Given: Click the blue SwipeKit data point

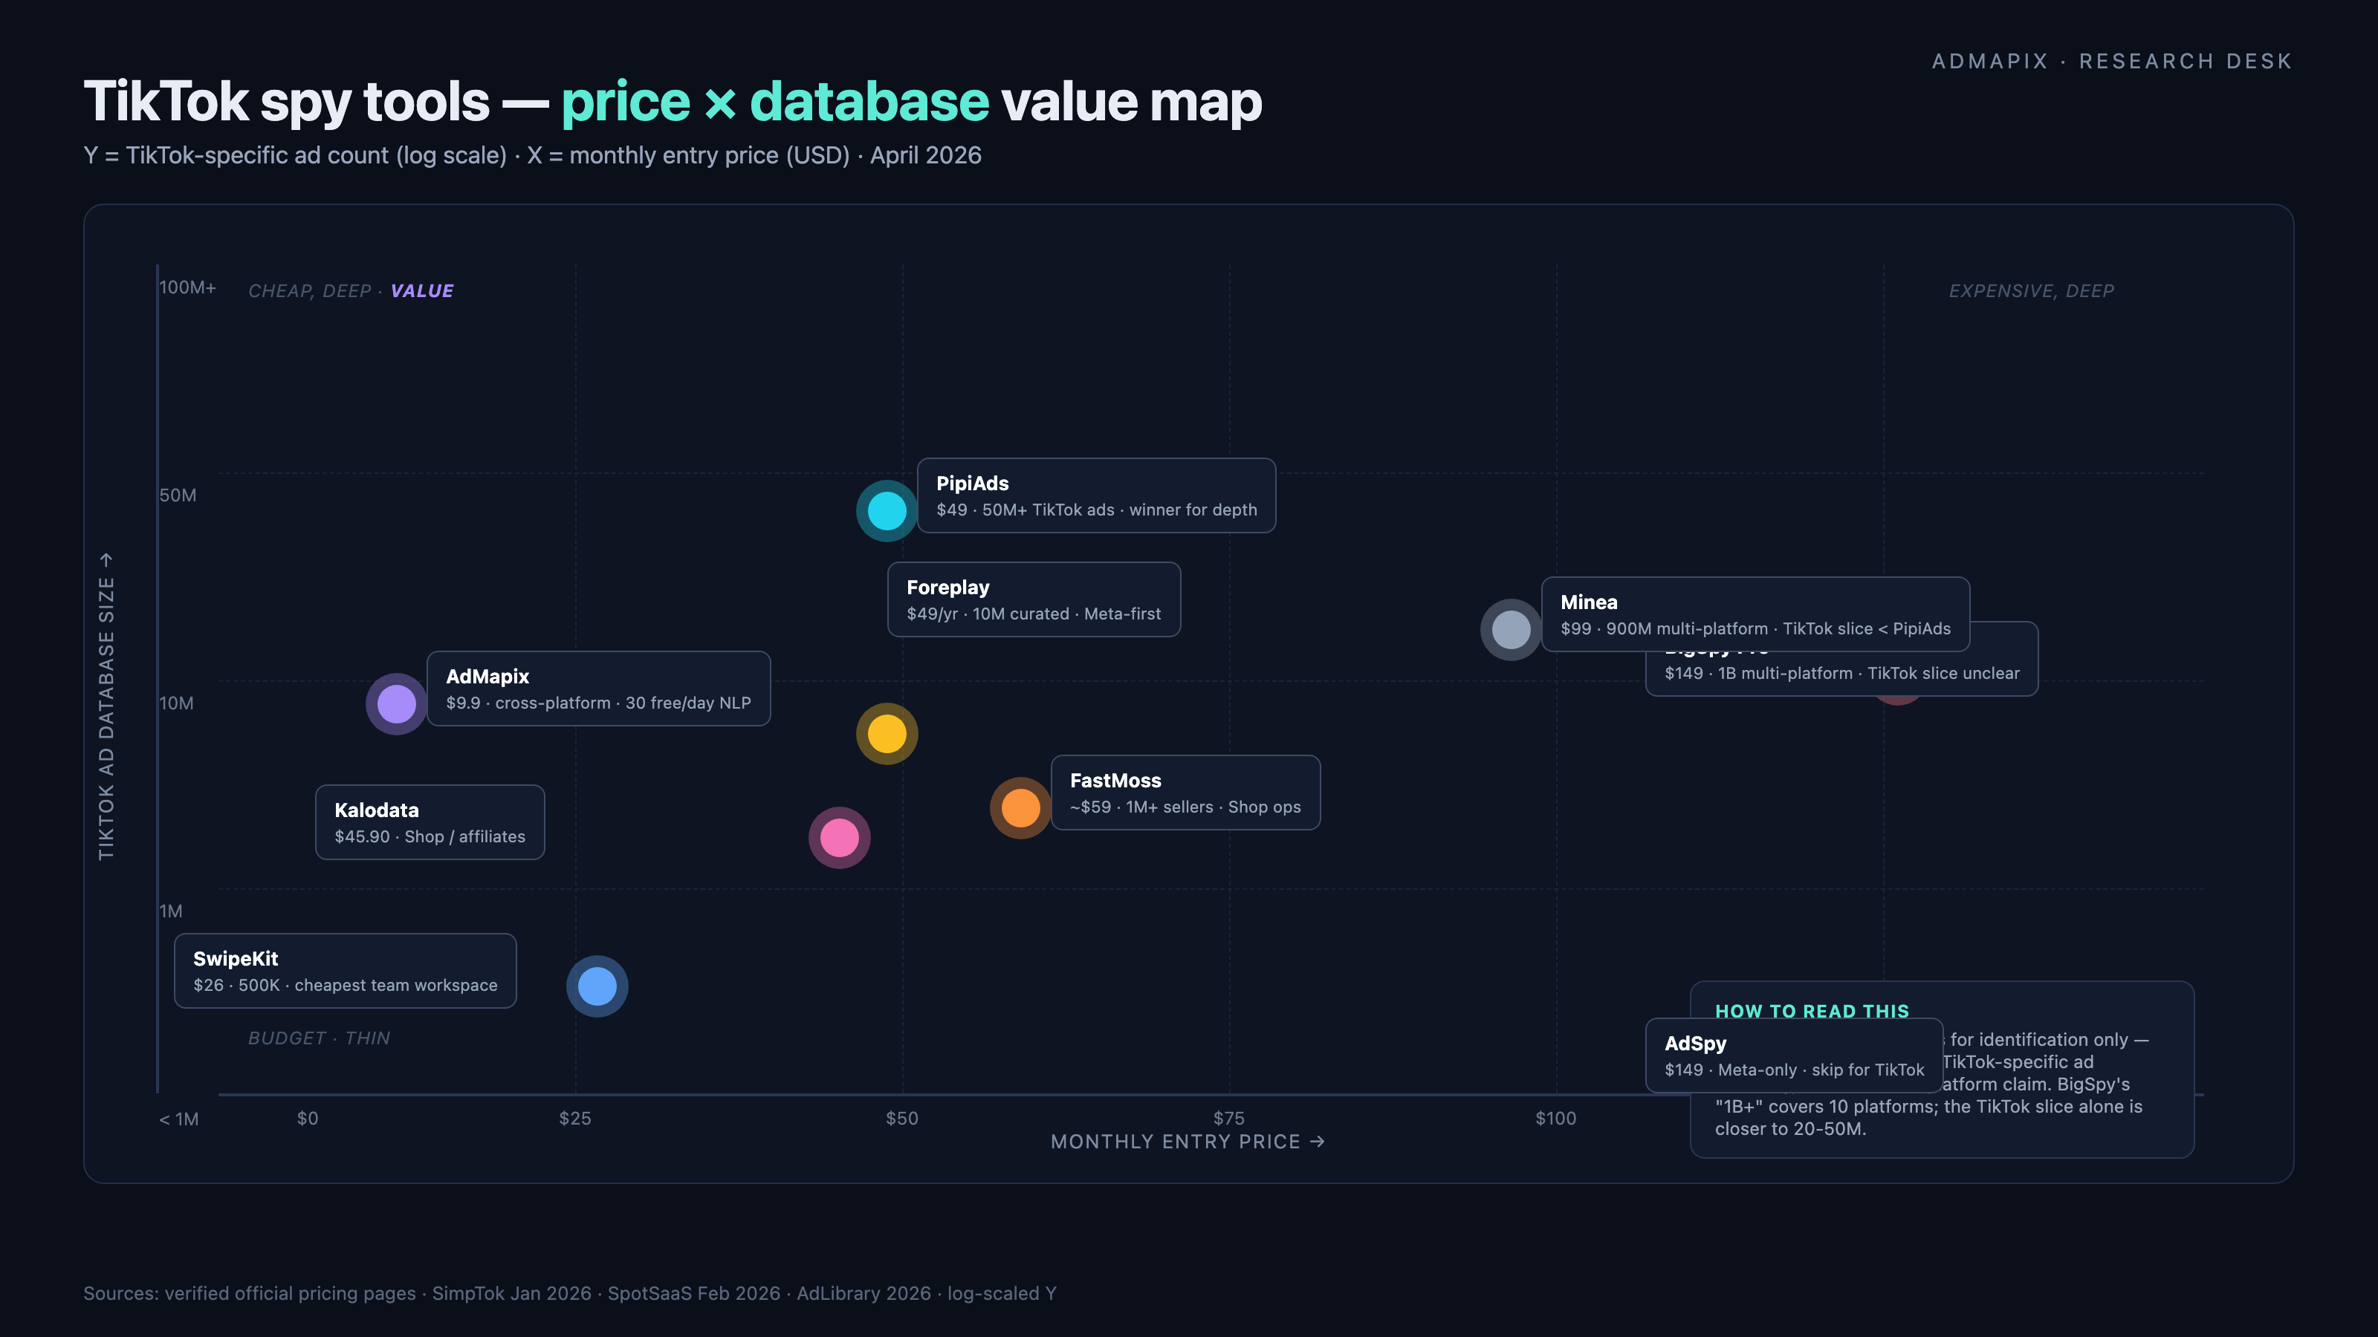Looking at the screenshot, I should pyautogui.click(x=596, y=986).
